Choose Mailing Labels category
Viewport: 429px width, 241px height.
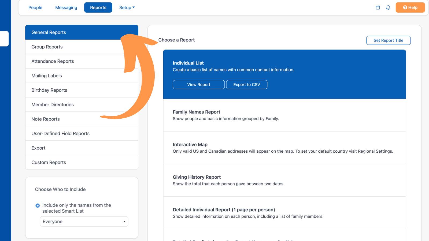82,76
